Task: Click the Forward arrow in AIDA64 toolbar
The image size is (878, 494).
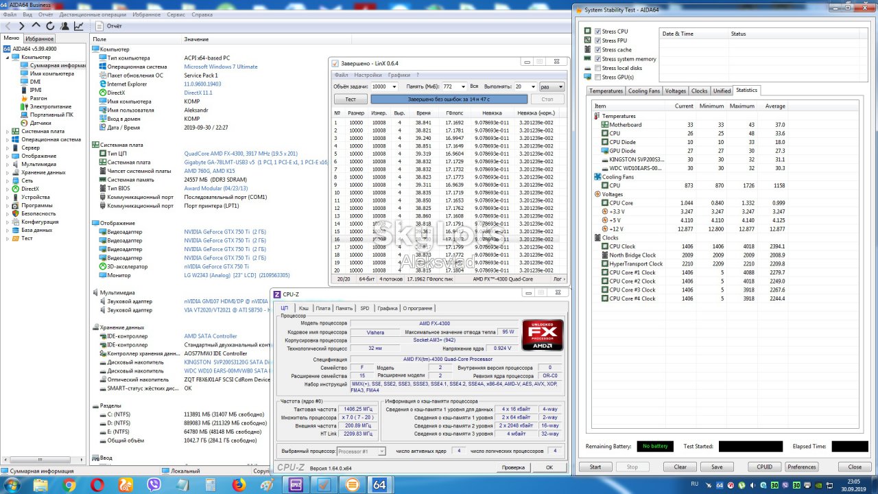Action: (22, 26)
